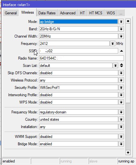
Task: Click the Scan List up/down arrows icon
Action: (121, 65)
